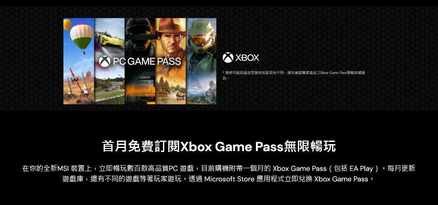Select the Indiana Jones game panel
The height and width of the screenshot is (205, 438).
click(x=171, y=61)
